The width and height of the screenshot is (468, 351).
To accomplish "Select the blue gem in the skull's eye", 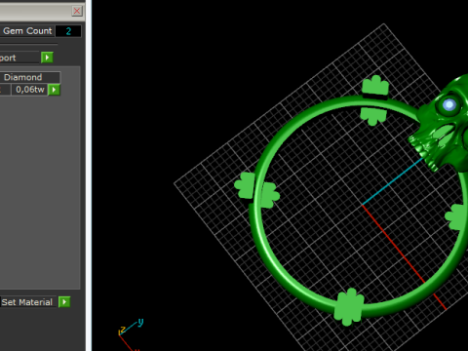I will tap(449, 104).
